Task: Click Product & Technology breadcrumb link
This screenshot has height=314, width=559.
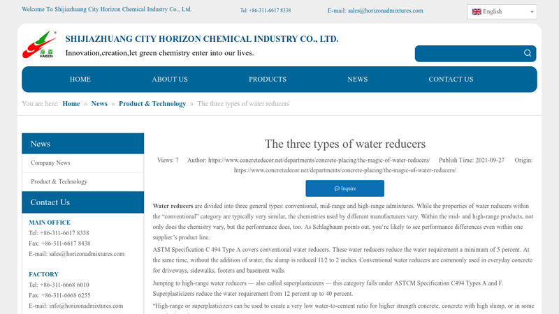Action: coord(152,103)
